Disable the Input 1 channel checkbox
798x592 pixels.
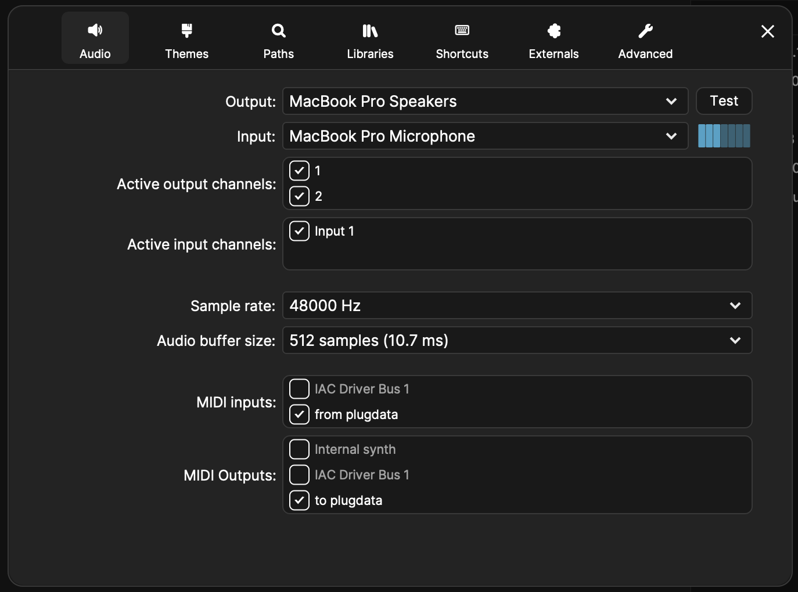tap(299, 231)
